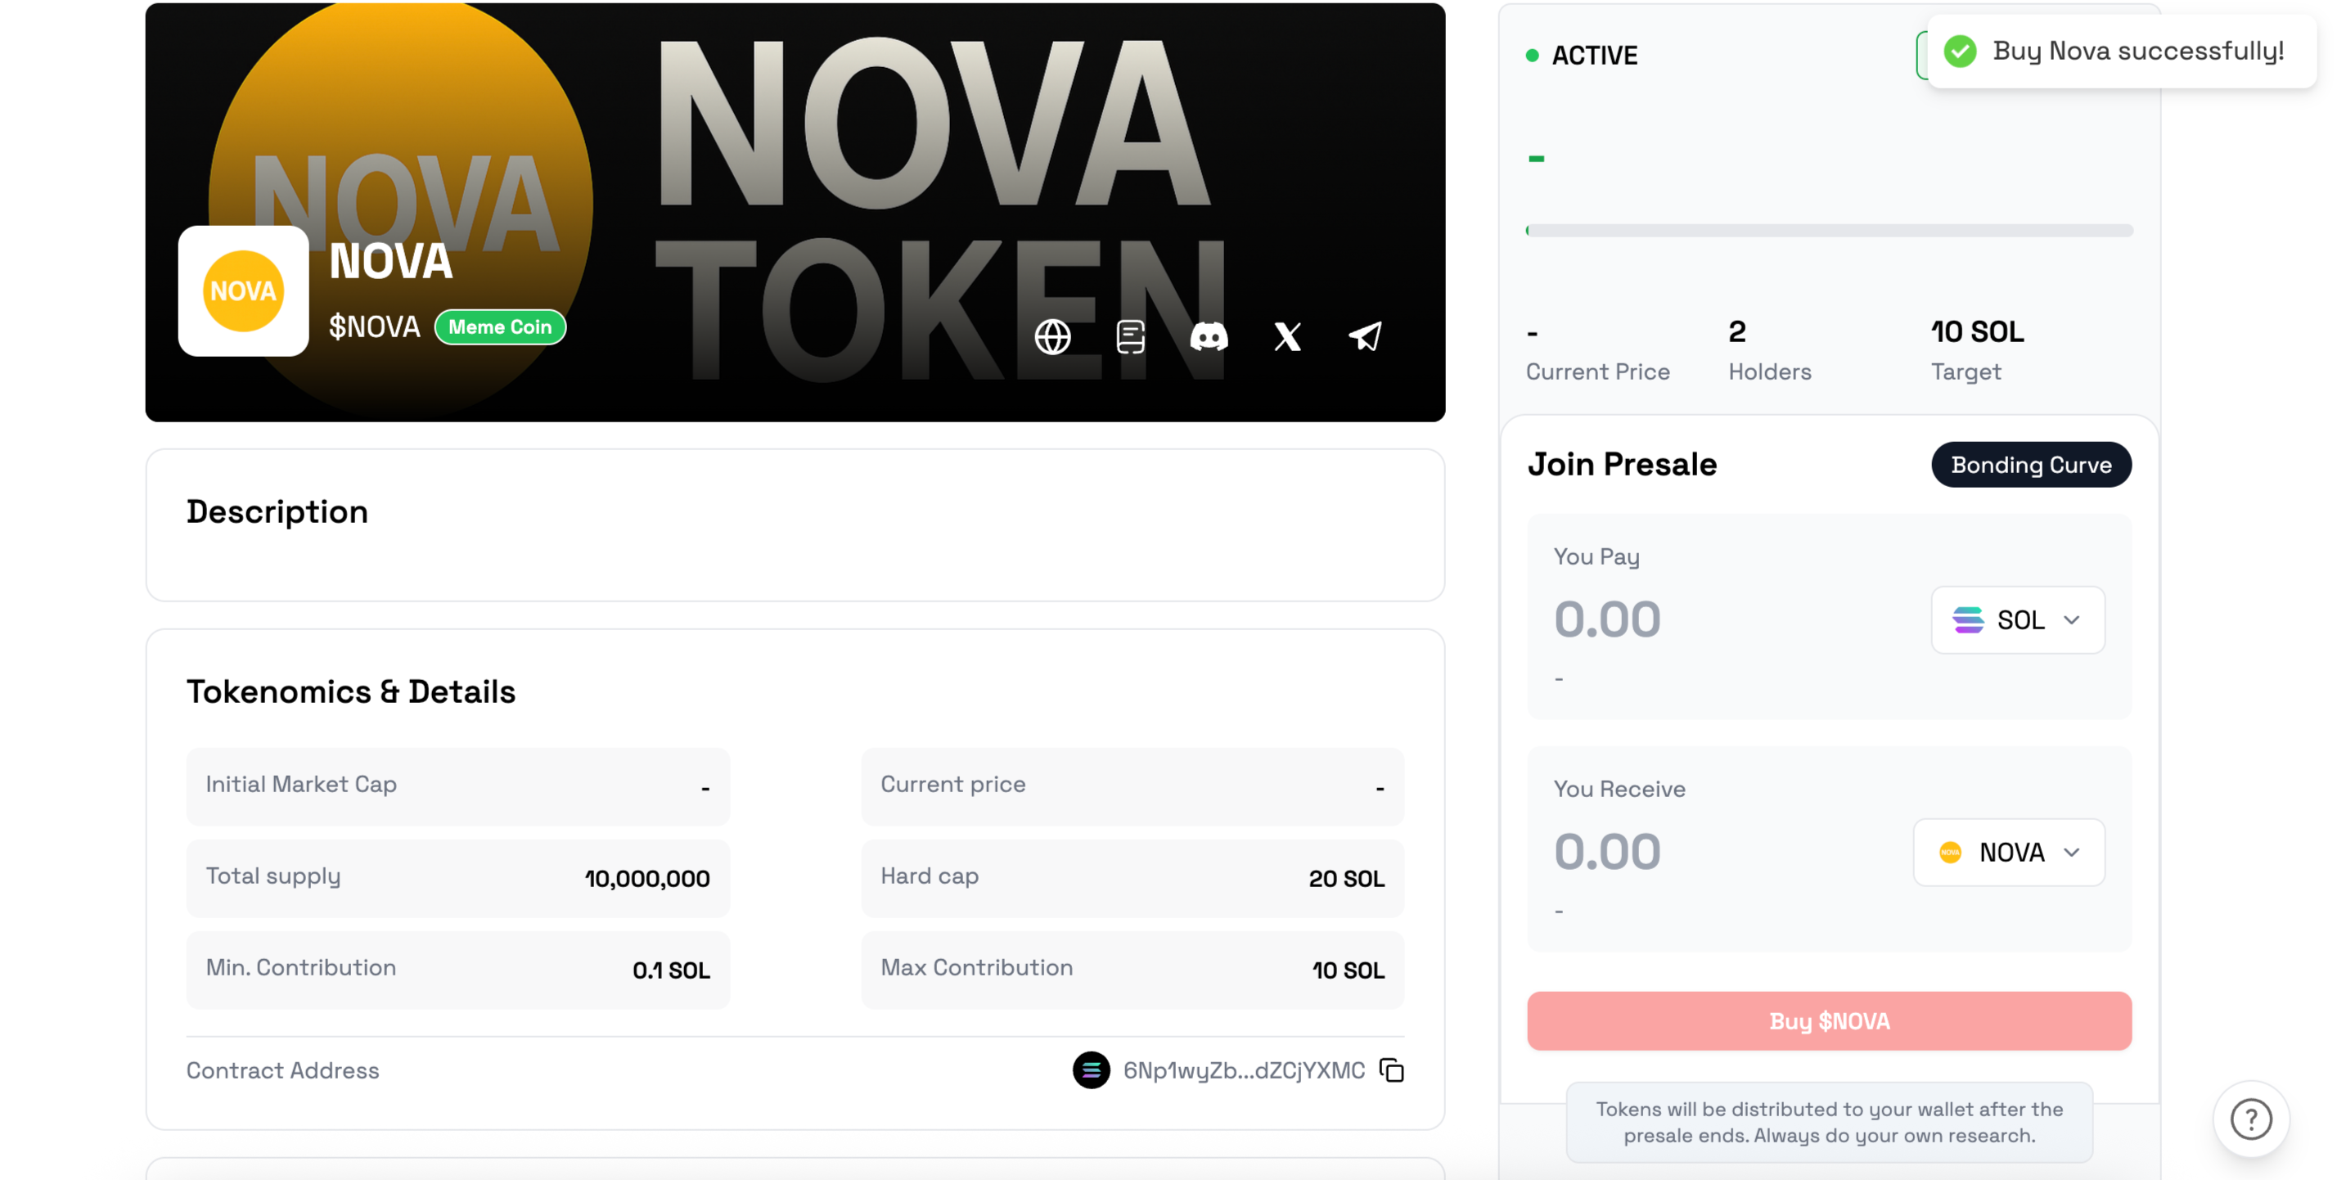Copy the contract address
The image size is (2337, 1180).
click(x=1391, y=1070)
